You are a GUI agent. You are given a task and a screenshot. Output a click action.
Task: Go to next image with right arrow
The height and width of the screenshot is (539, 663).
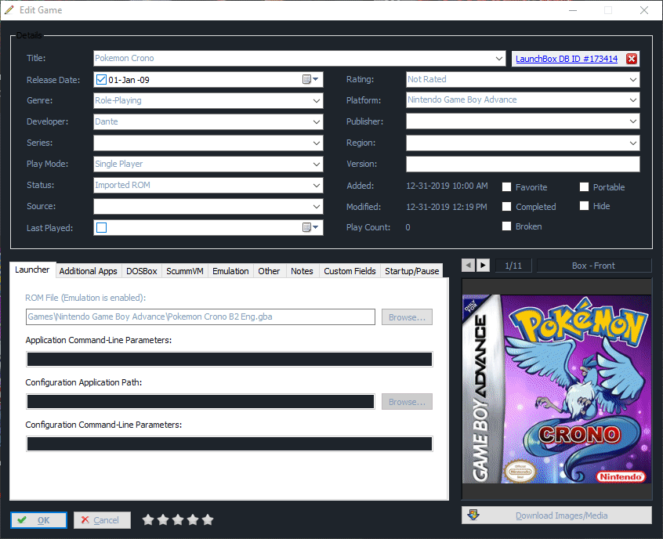pos(483,266)
